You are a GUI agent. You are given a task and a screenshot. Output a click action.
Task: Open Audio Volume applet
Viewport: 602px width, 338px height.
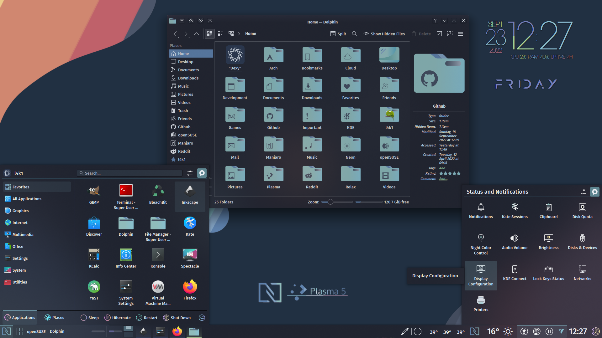click(515, 242)
